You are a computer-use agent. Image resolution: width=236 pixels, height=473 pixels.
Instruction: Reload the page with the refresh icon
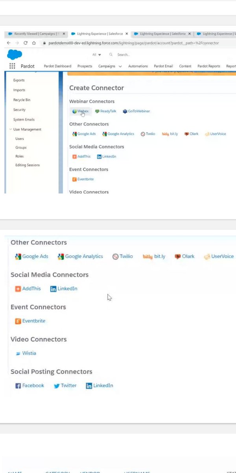click(26, 43)
